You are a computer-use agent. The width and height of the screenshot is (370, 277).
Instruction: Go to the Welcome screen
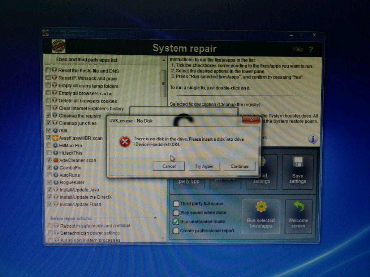click(298, 217)
